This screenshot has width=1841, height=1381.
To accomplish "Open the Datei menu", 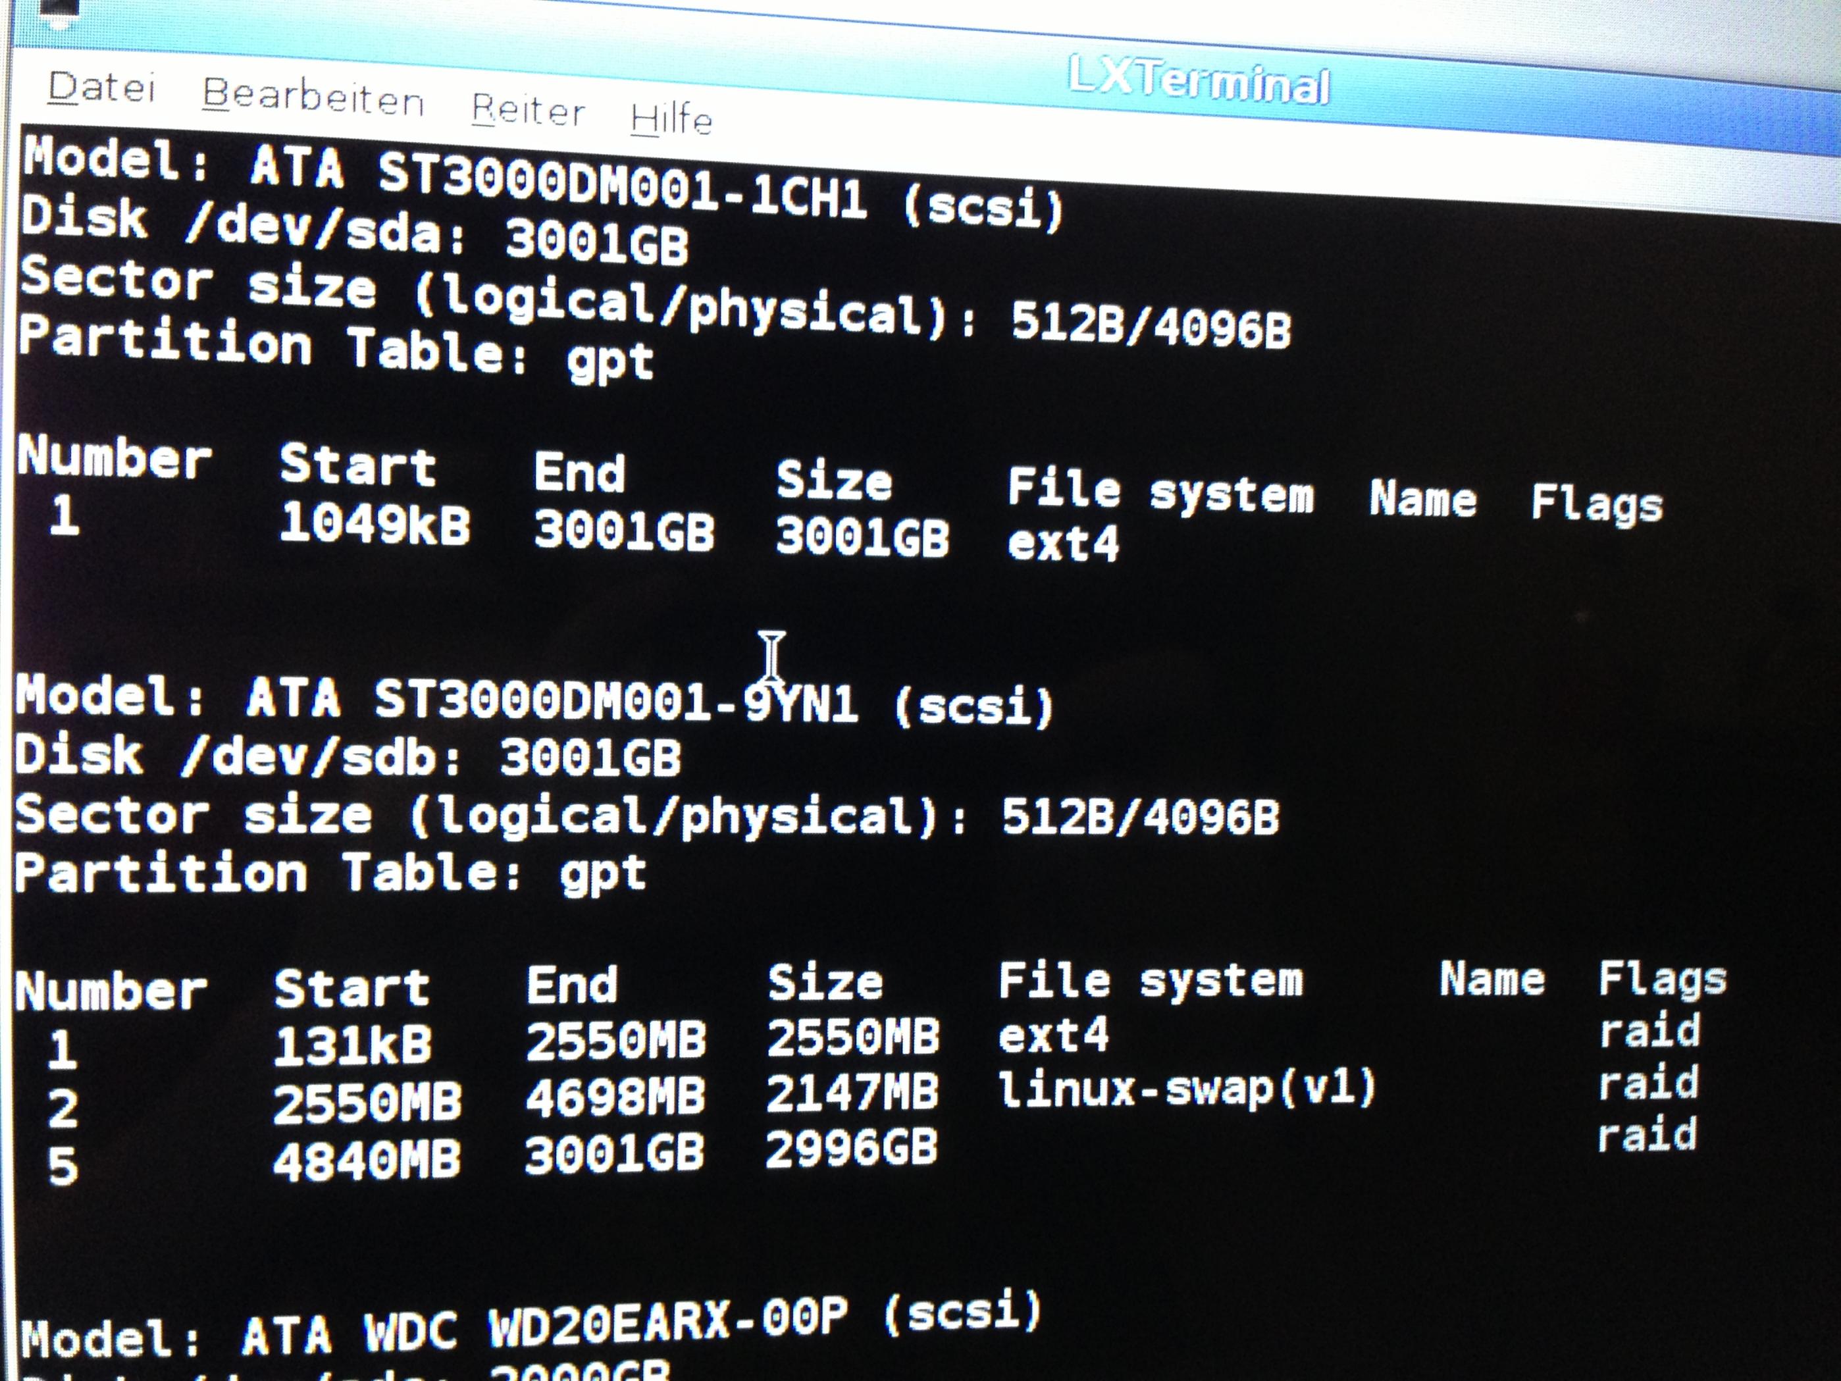I will pos(101,88).
